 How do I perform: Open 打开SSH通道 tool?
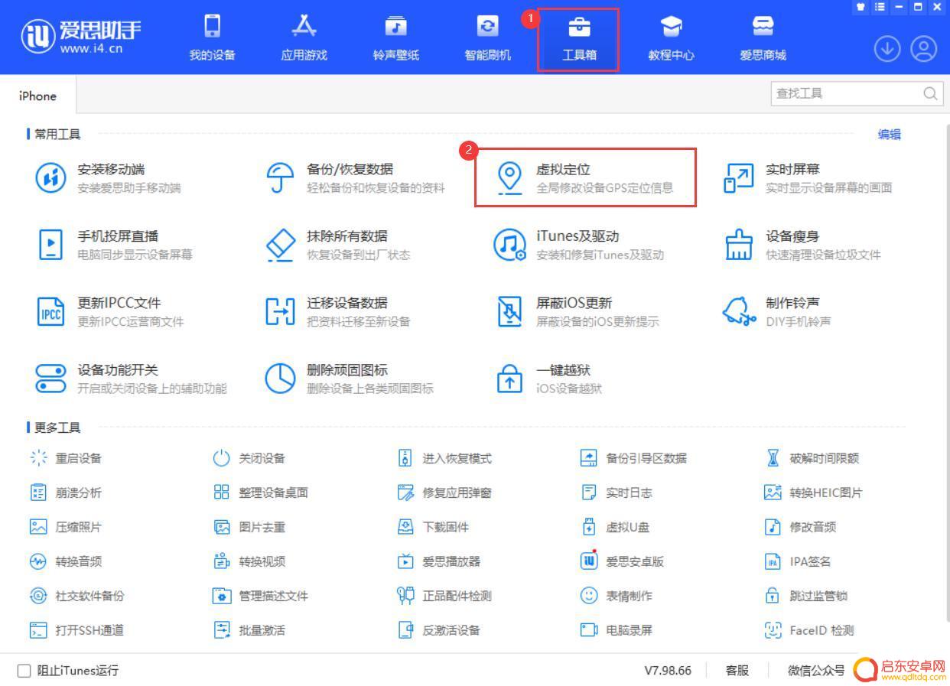coord(77,630)
